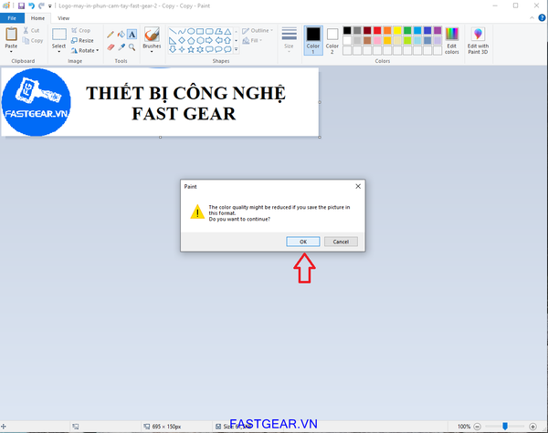Pick the Right triangle shape
The height and width of the screenshot is (433, 548).
173,40
